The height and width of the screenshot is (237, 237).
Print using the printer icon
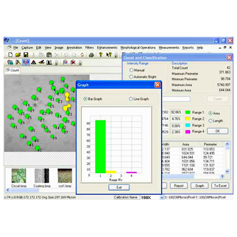91,55
